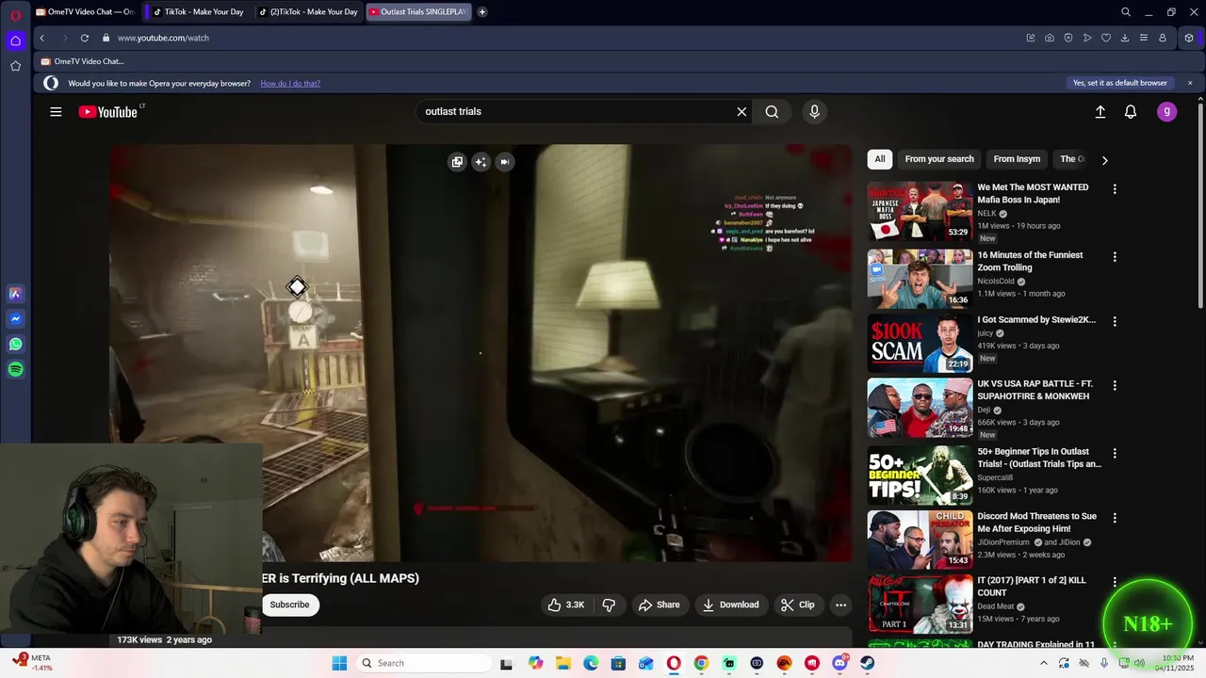The width and height of the screenshot is (1206, 678).
Task: Open the 'g' account avatar menu
Action: (1166, 112)
